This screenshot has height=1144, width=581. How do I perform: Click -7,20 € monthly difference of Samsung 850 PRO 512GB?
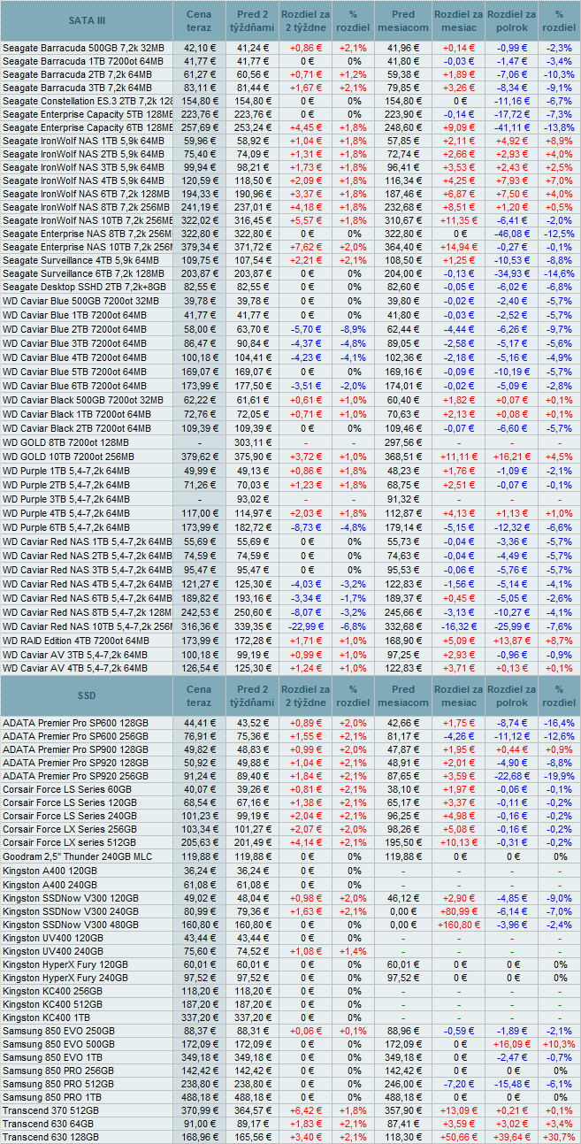459,1084
